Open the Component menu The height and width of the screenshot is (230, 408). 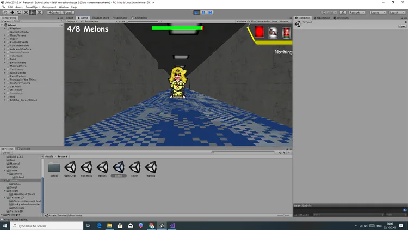click(49, 7)
